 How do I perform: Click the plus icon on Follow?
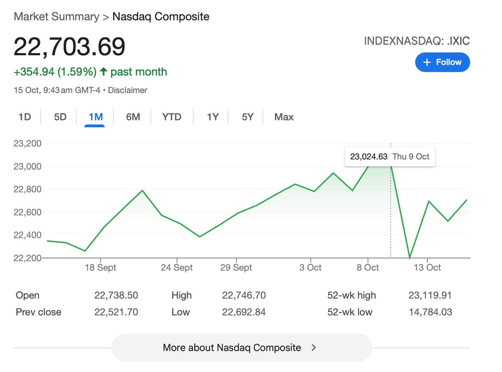[x=427, y=62]
